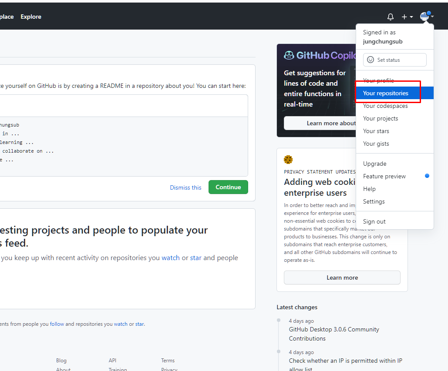Open Explore in the top navigation
Viewport: 448px width, 371px height.
pyautogui.click(x=31, y=17)
